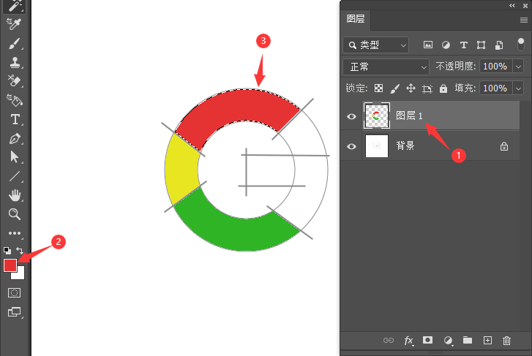Screen dimensions: 532x356
Task: Select the Hand tool
Action: [15, 195]
